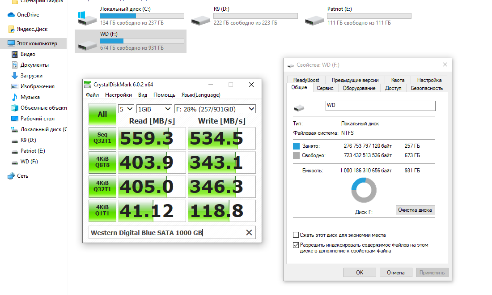Open Объемные объекты cube icon
Screen dimensions: 492x295
coord(14,108)
